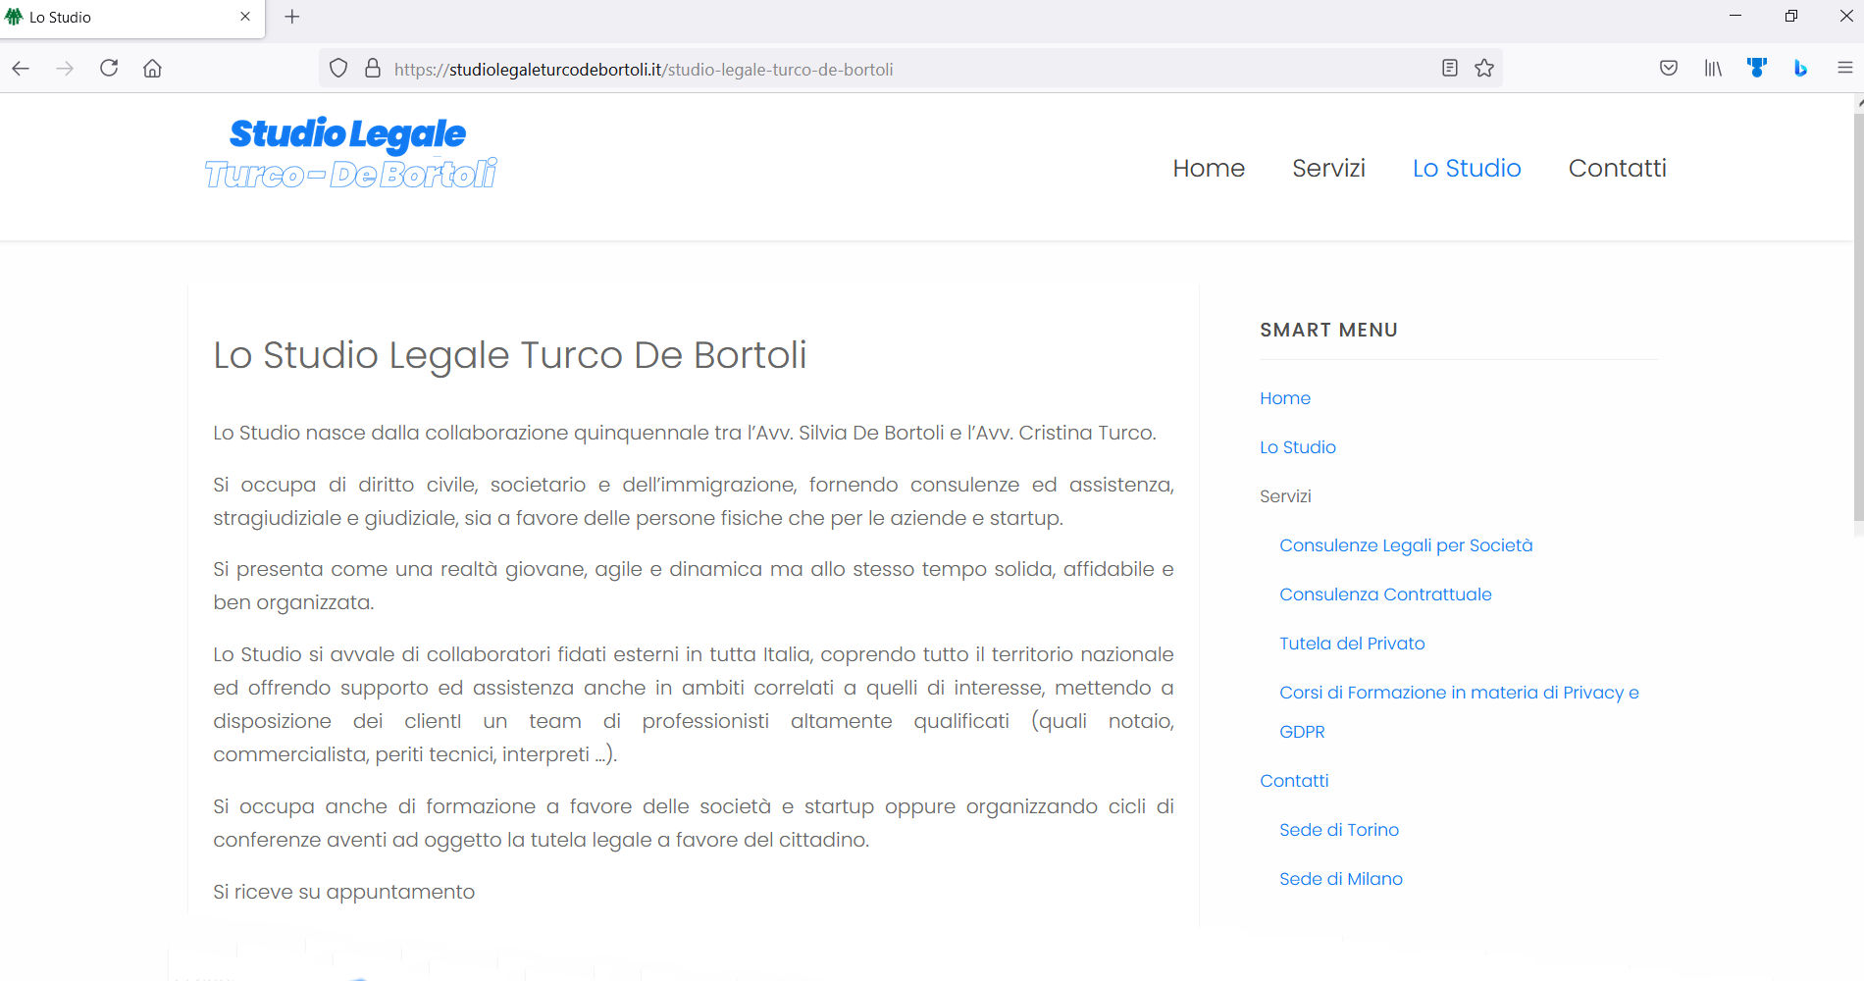Screen dimensions: 1864x981
Task: Open the Firefox hamburger menu
Action: [x=1844, y=69]
